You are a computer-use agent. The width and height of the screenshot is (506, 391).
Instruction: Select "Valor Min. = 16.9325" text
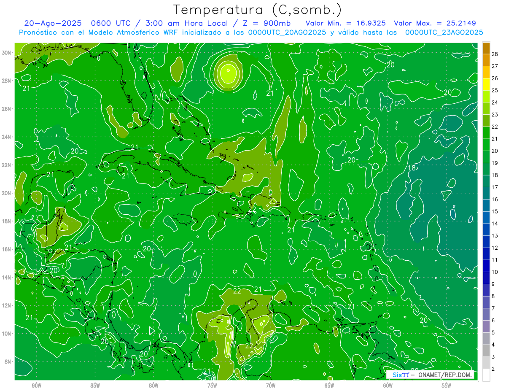coord(345,23)
